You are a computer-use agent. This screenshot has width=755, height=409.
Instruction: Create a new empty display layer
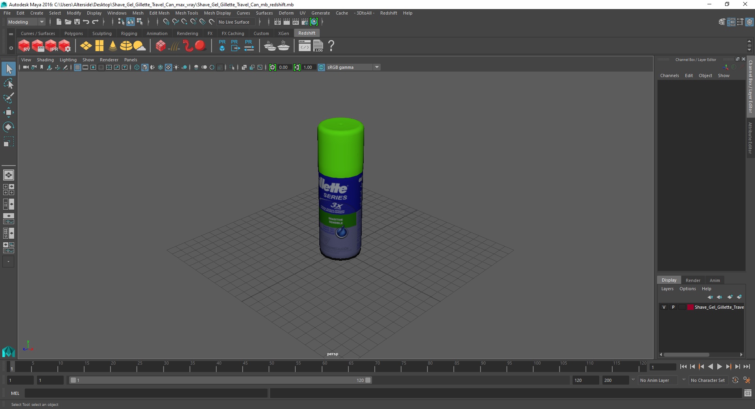[x=730, y=297]
